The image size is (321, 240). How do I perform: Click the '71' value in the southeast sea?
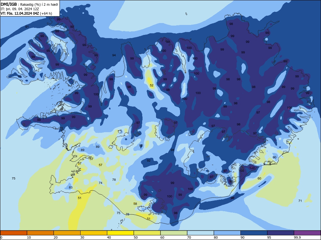click(300, 201)
